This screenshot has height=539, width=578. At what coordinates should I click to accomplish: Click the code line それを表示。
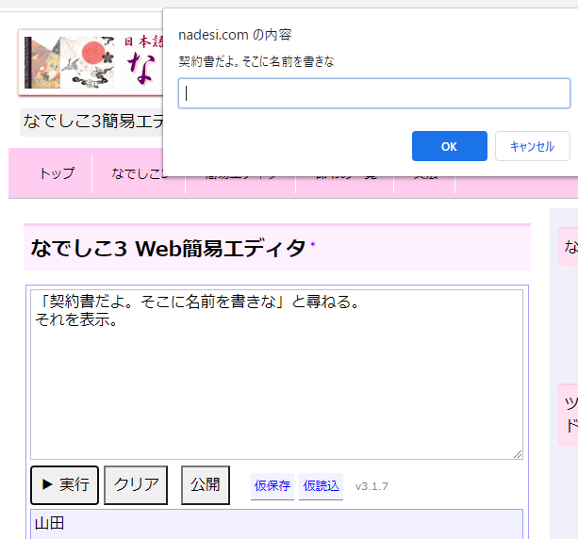pos(76,319)
